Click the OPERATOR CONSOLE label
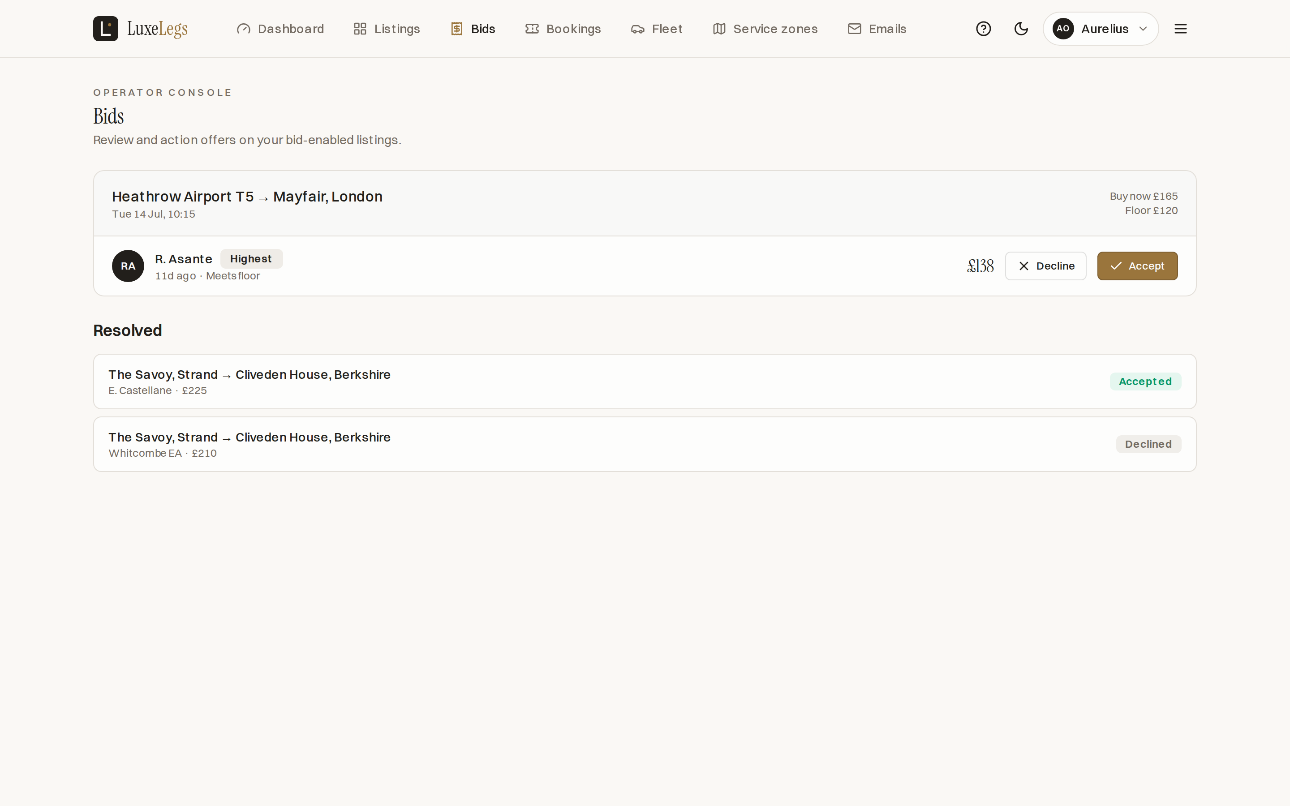Viewport: 1290px width, 806px height. point(163,93)
